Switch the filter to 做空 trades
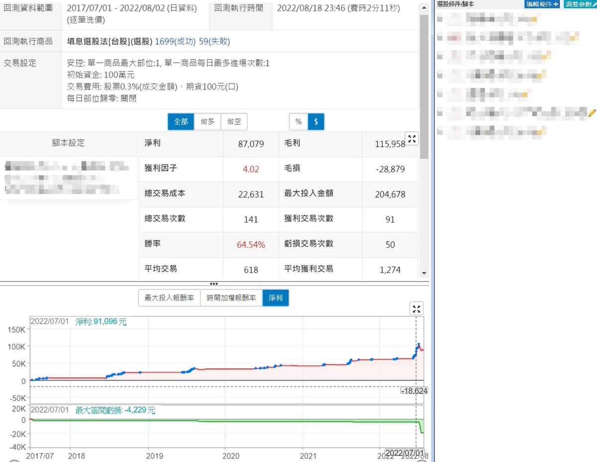This screenshot has width=597, height=462. [234, 122]
